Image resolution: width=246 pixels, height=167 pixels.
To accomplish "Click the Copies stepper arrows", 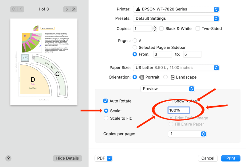I will tap(154, 29).
